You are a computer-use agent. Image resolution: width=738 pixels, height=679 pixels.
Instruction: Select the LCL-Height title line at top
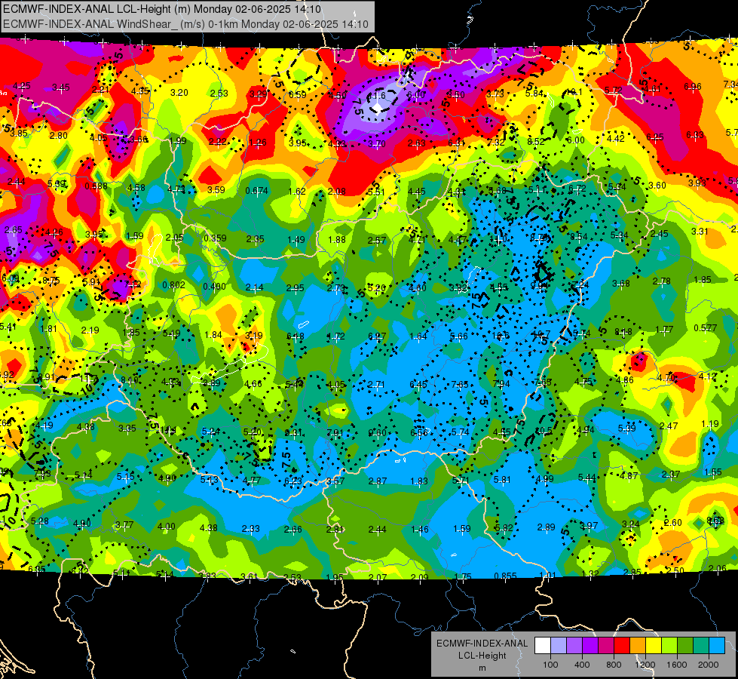(x=162, y=9)
